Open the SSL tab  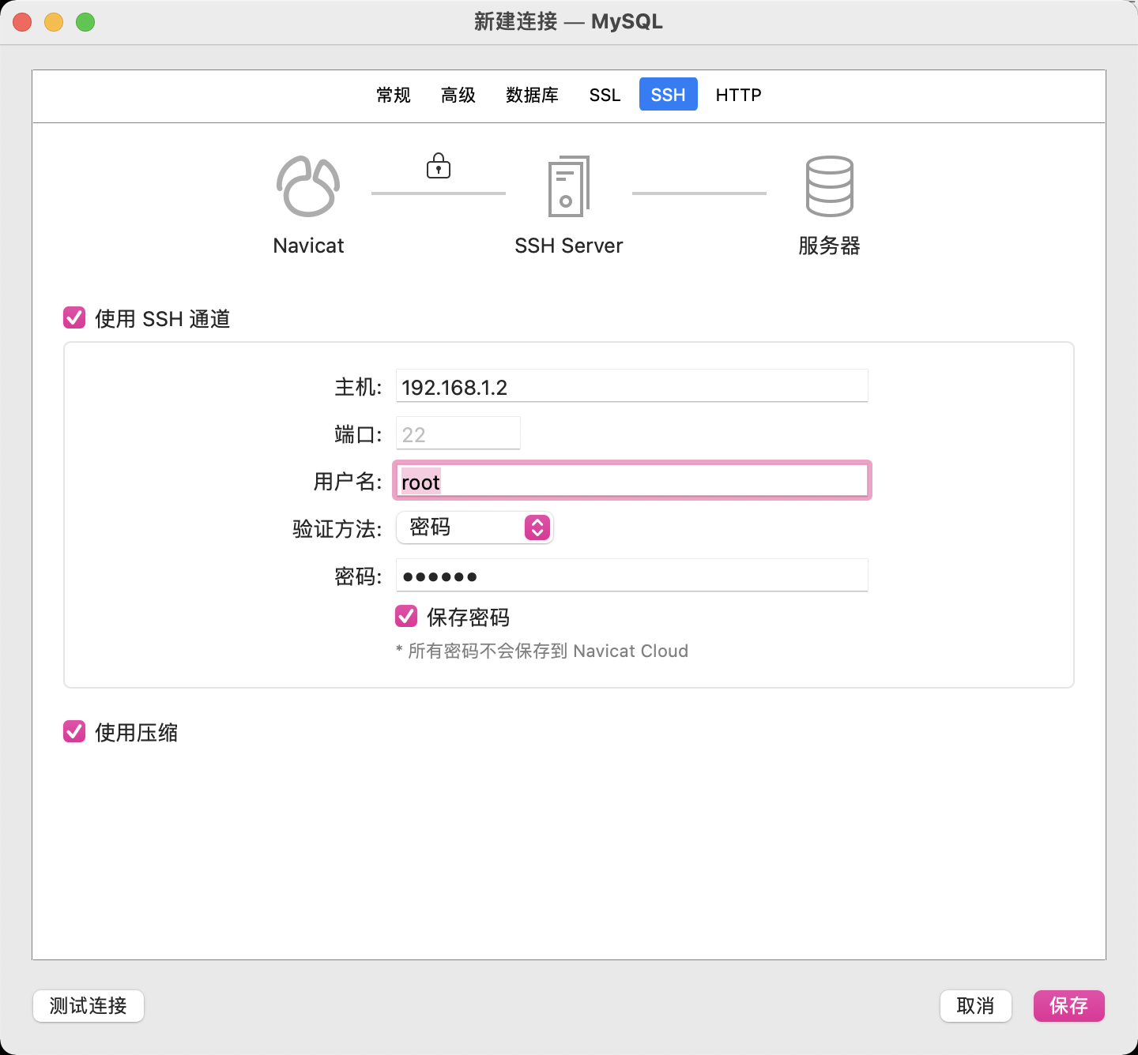[x=605, y=95]
